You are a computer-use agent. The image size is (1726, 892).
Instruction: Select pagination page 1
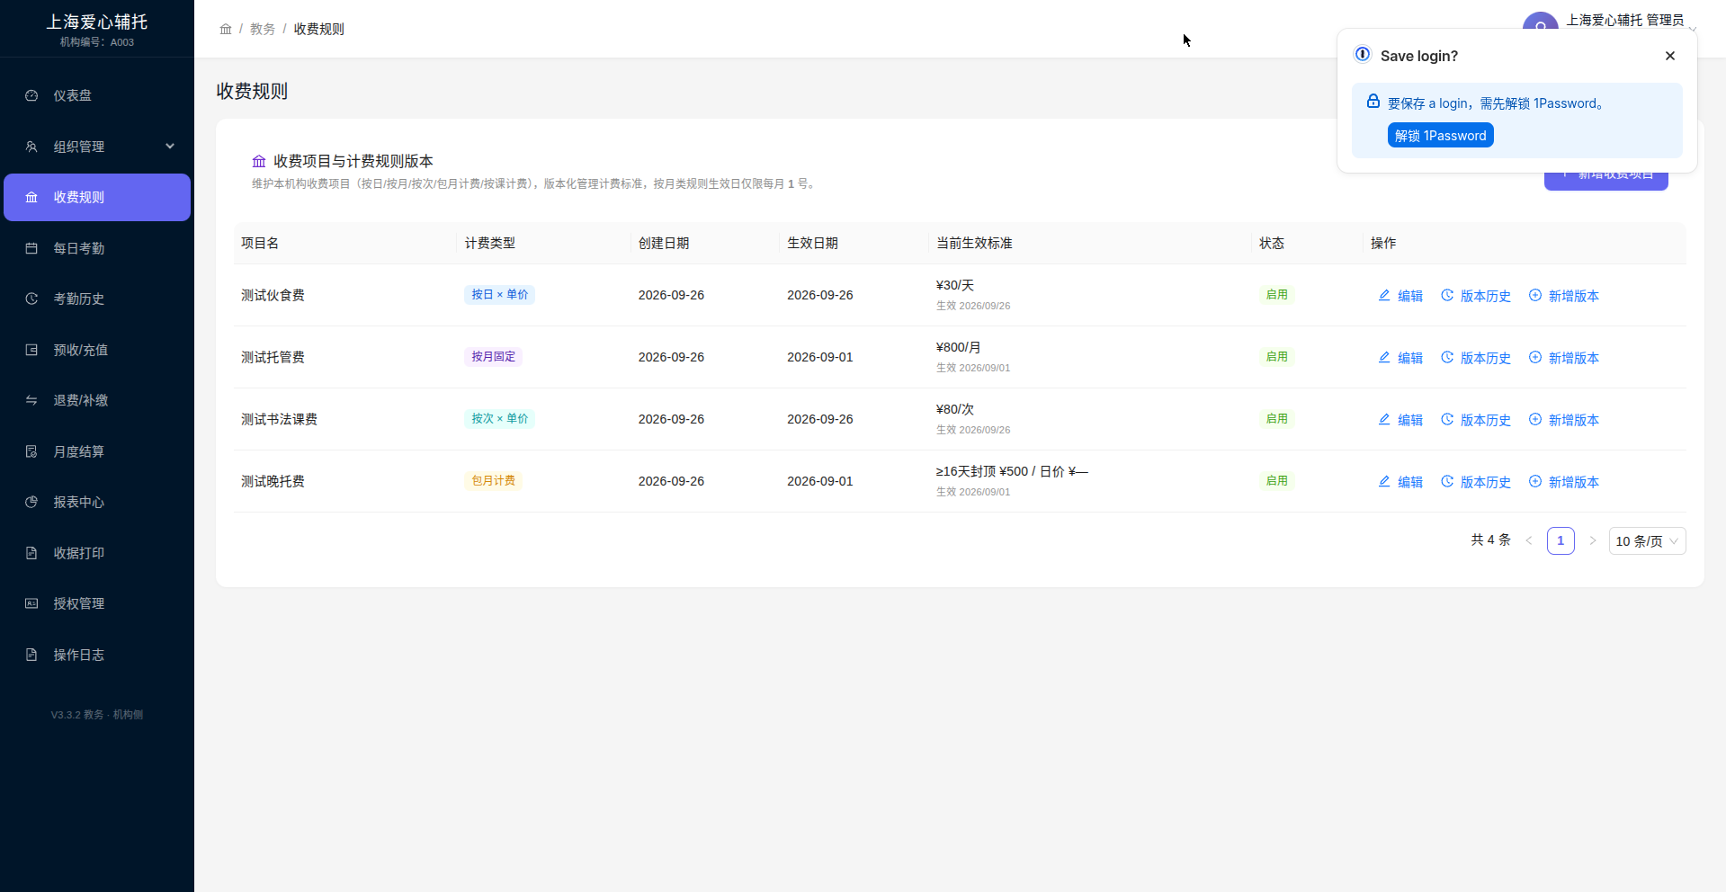1561,540
